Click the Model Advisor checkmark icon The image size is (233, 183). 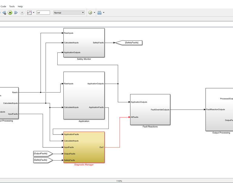tap(90, 13)
